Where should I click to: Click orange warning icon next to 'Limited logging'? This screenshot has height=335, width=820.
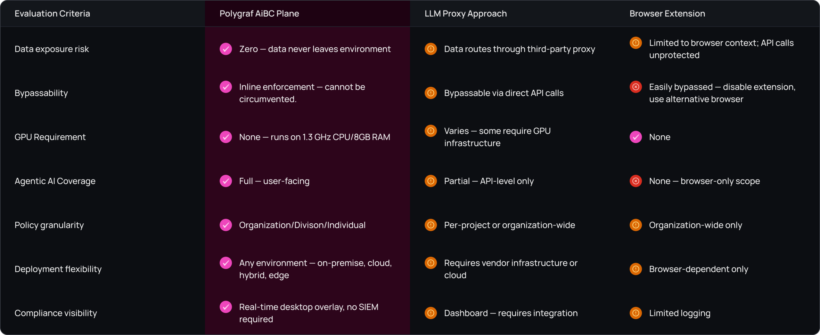[636, 313]
